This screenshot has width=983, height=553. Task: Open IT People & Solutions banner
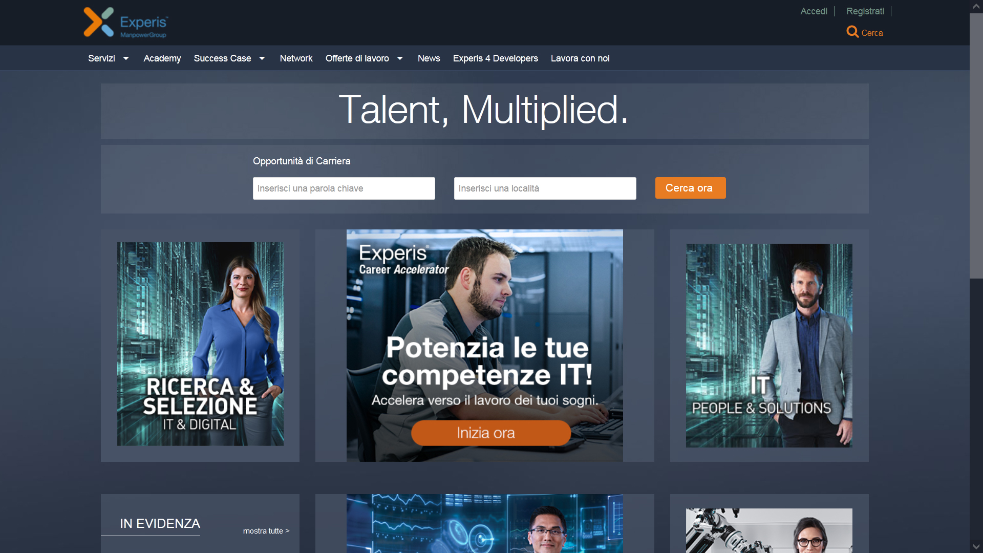[769, 346]
